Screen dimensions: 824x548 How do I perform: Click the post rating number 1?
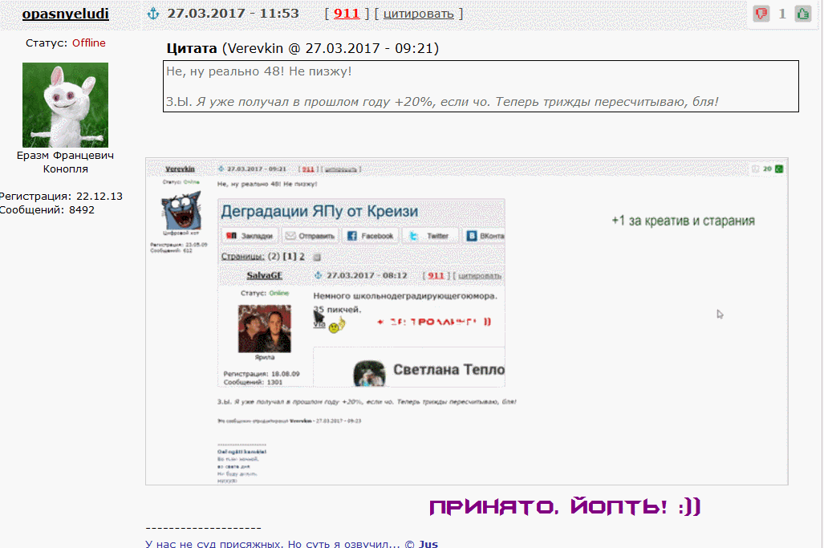point(782,14)
